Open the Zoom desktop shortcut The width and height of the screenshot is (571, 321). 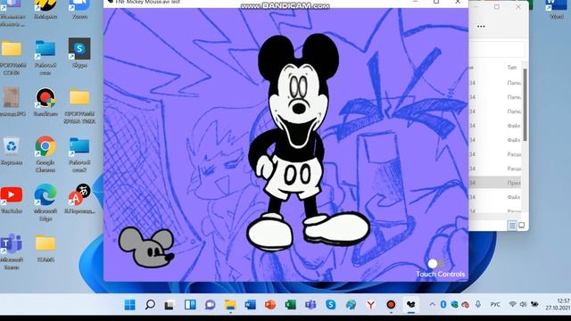tap(79, 9)
